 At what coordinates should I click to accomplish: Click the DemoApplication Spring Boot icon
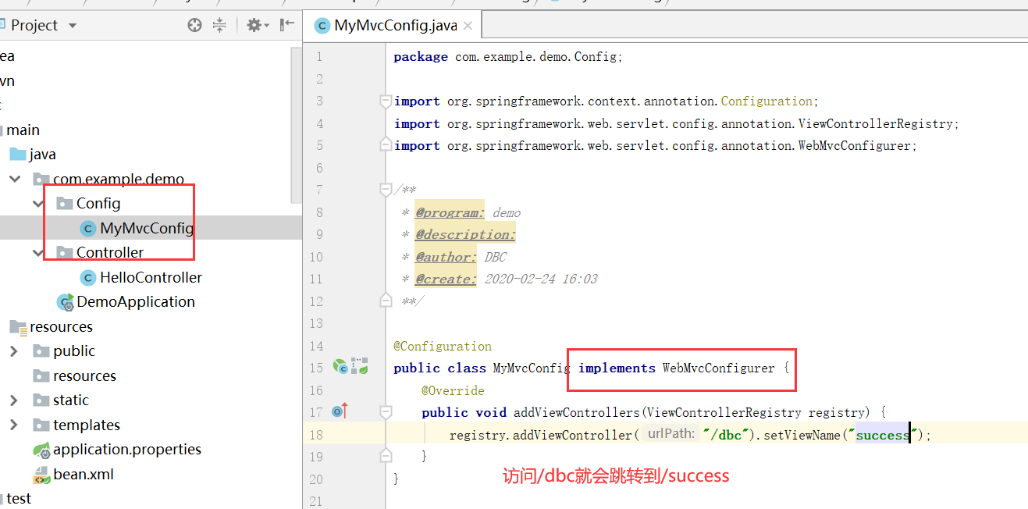[65, 302]
